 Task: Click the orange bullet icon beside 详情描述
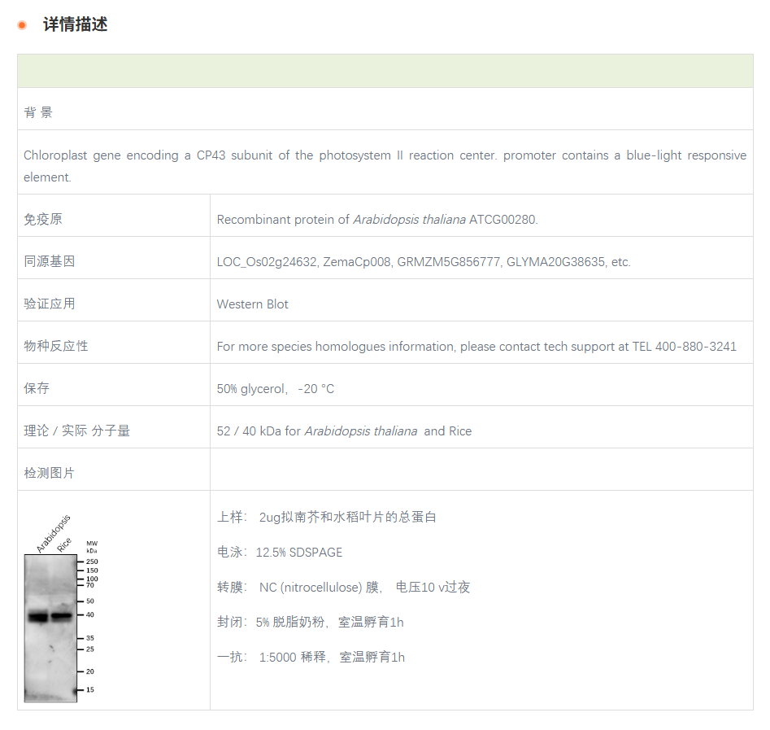click(x=22, y=25)
